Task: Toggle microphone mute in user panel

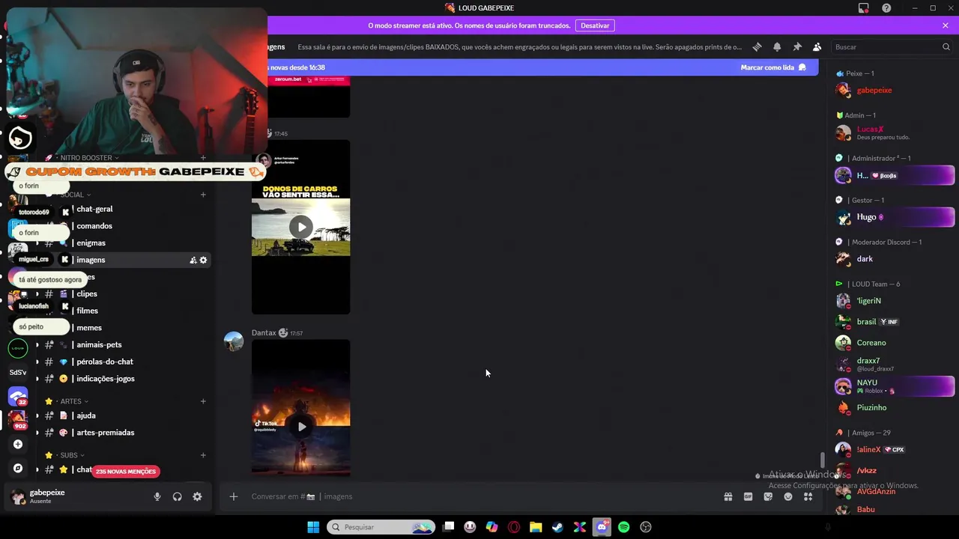Action: [x=157, y=496]
